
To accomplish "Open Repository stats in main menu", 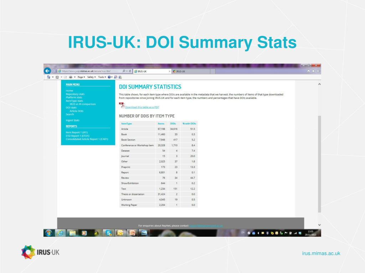I will coord(75,94).
